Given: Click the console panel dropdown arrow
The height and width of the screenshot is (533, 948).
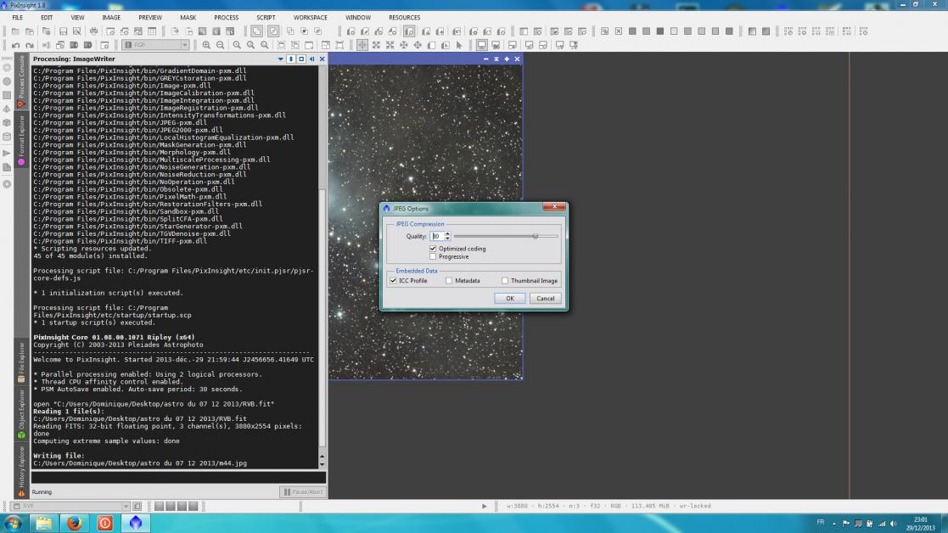Looking at the screenshot, I should [281, 59].
